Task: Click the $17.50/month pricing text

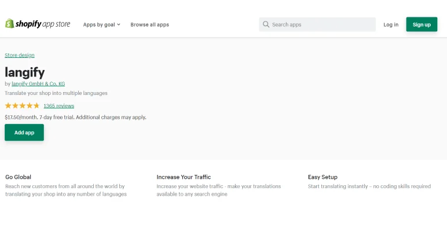Action: click(75, 117)
